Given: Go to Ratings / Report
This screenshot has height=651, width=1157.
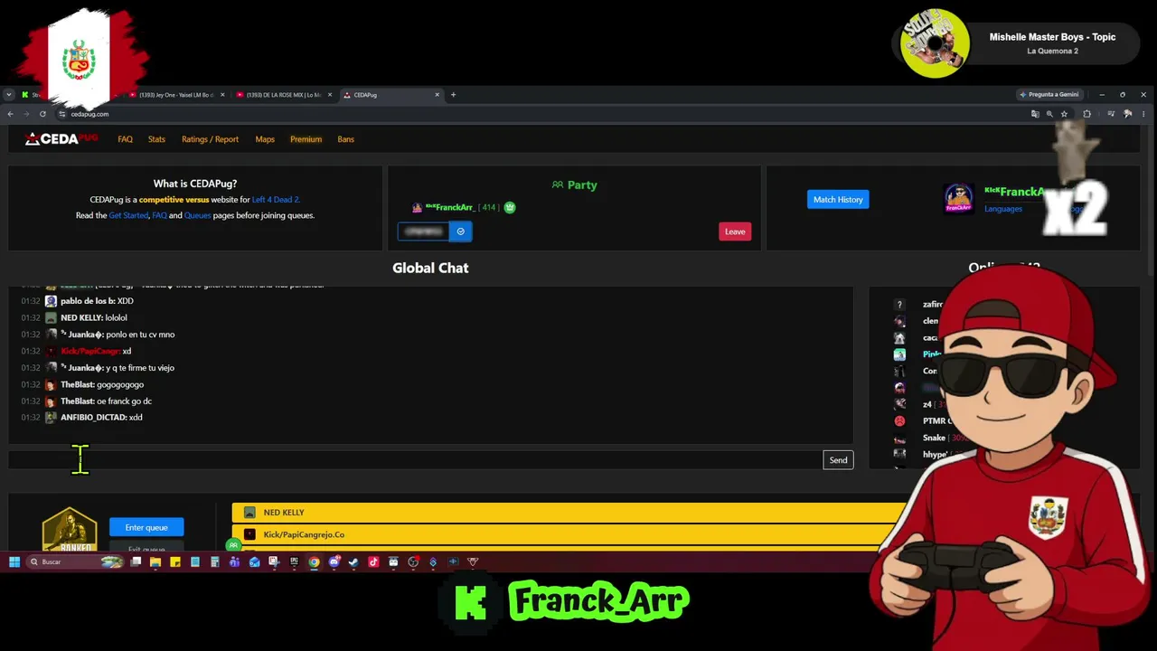Looking at the screenshot, I should coord(210,139).
